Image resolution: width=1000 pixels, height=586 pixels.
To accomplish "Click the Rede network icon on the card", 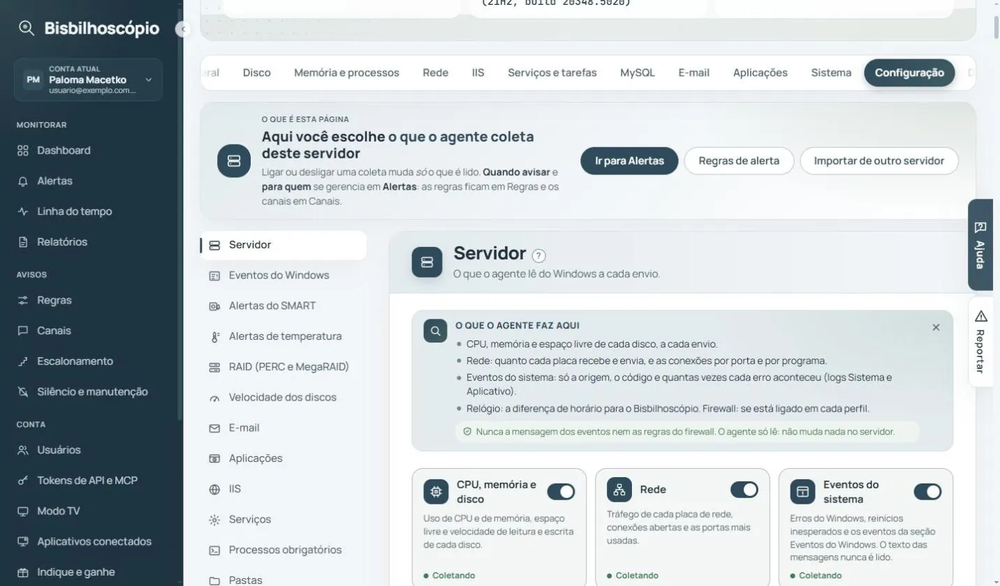I will coord(619,490).
